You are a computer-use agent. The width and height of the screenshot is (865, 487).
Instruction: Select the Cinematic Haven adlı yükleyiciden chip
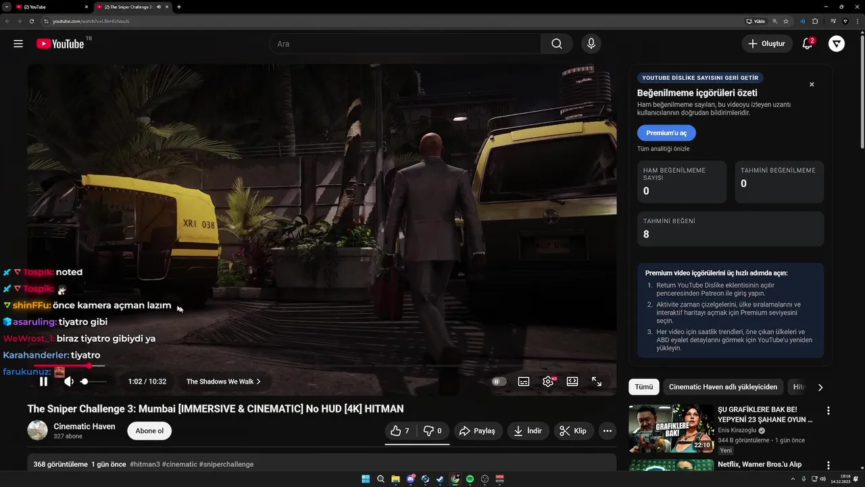click(723, 387)
